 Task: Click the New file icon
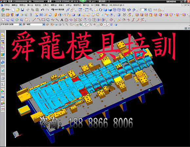(13, 10)
